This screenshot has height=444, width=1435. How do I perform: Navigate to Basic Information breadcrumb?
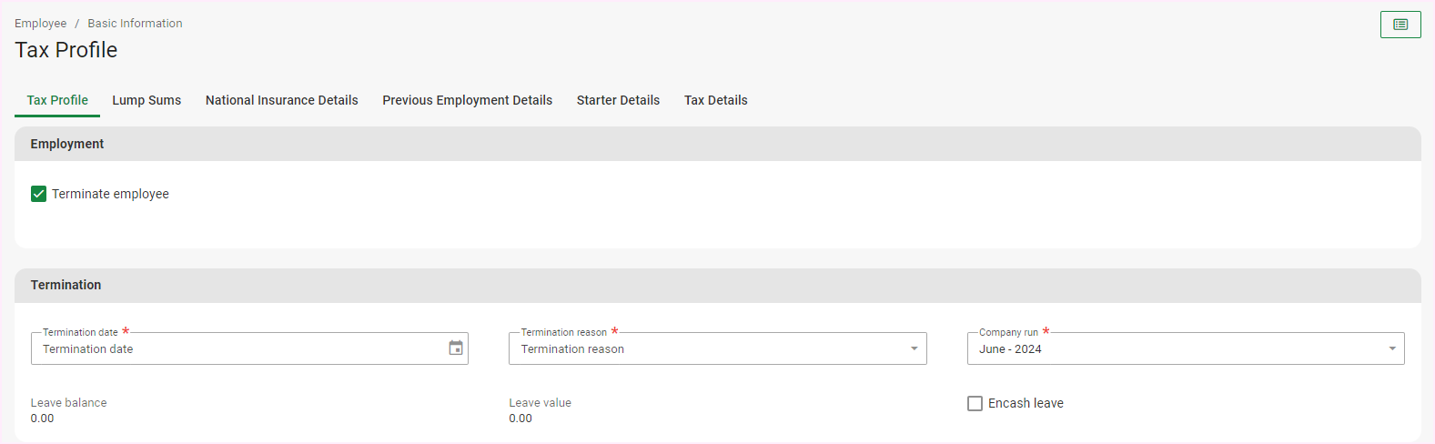pos(135,24)
